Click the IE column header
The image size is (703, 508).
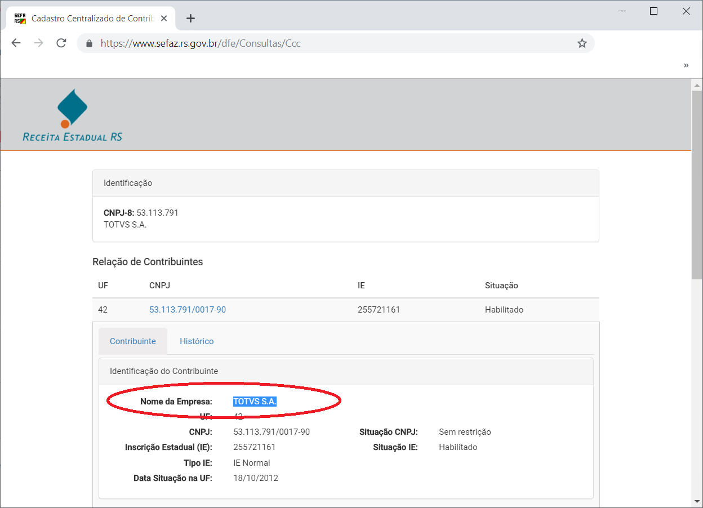pos(361,286)
